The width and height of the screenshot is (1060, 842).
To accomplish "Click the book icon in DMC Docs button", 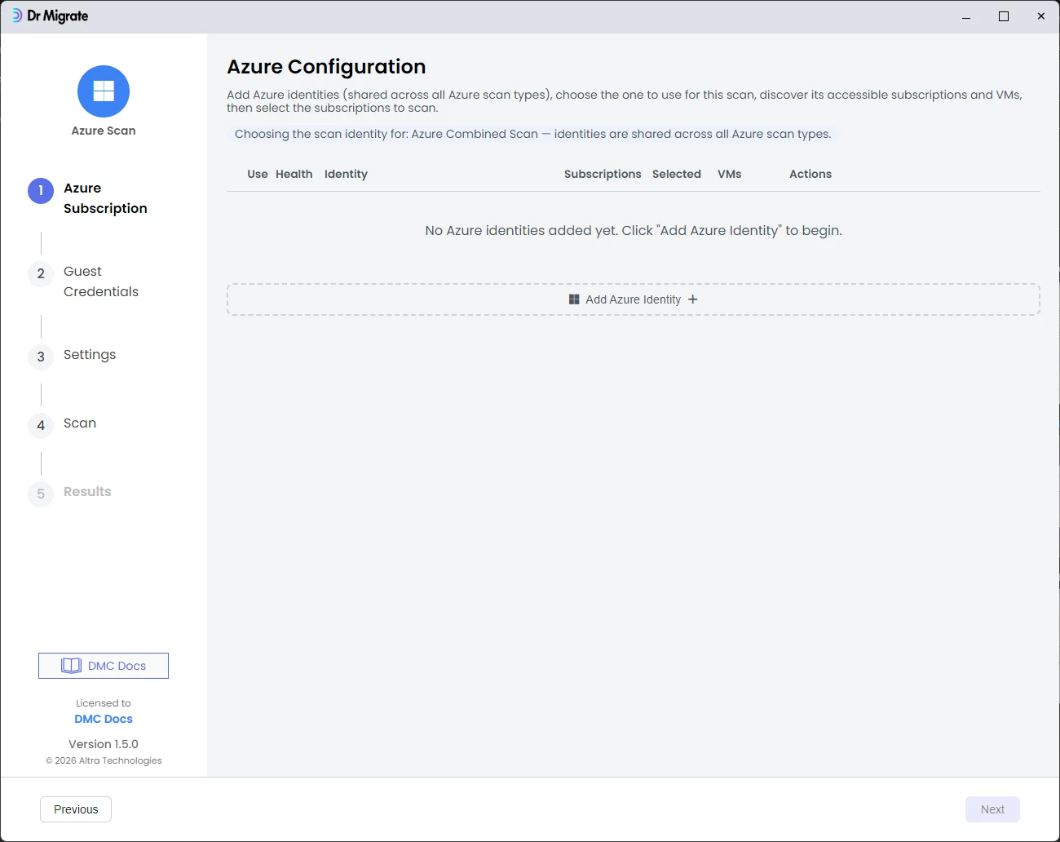I will coord(71,666).
